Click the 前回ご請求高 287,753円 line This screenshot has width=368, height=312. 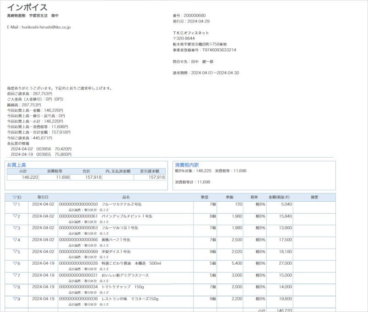(29, 93)
